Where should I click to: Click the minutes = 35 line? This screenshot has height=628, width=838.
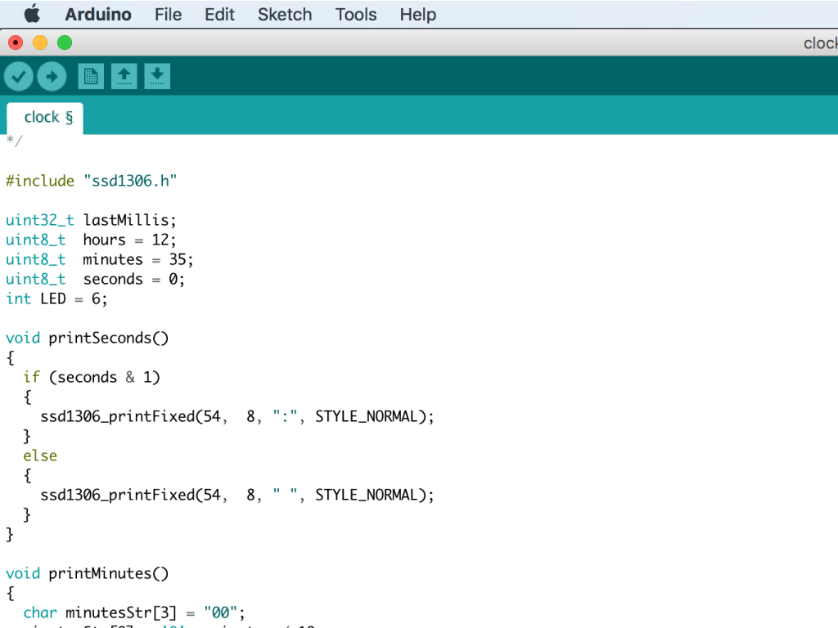(99, 259)
